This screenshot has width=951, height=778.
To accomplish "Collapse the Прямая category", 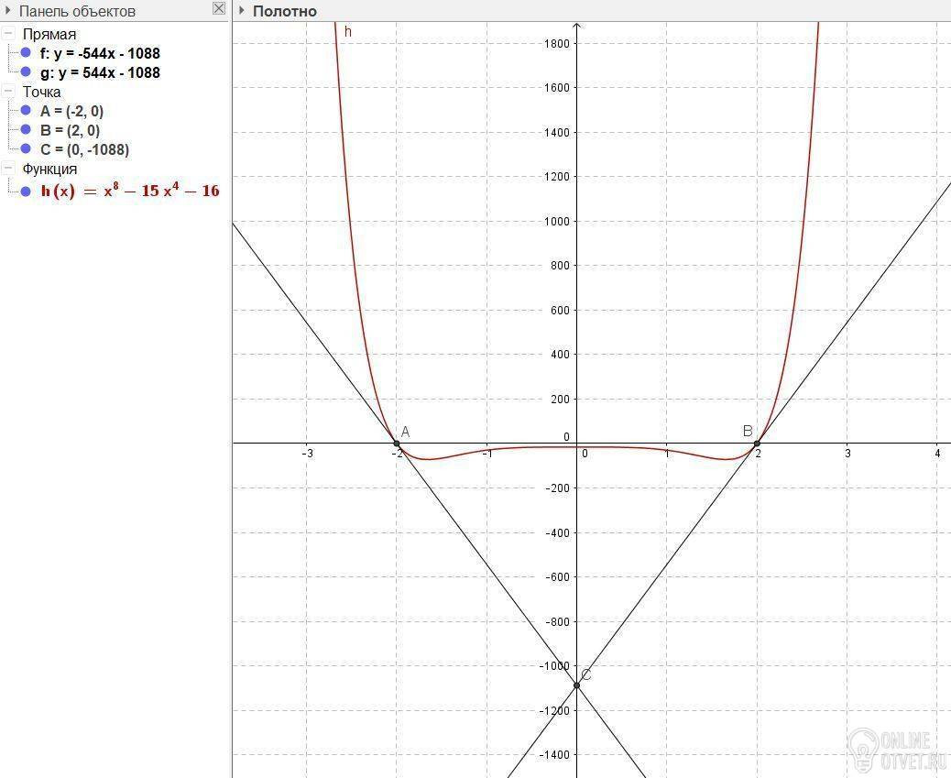I will pyautogui.click(x=8, y=34).
